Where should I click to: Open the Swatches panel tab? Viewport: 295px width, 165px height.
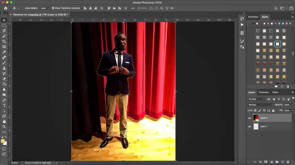(253, 17)
